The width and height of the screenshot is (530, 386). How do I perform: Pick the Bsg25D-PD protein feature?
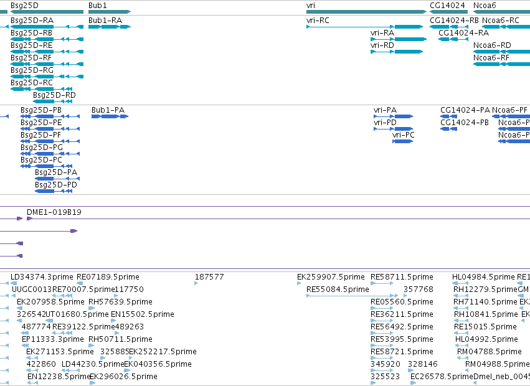pos(54,191)
